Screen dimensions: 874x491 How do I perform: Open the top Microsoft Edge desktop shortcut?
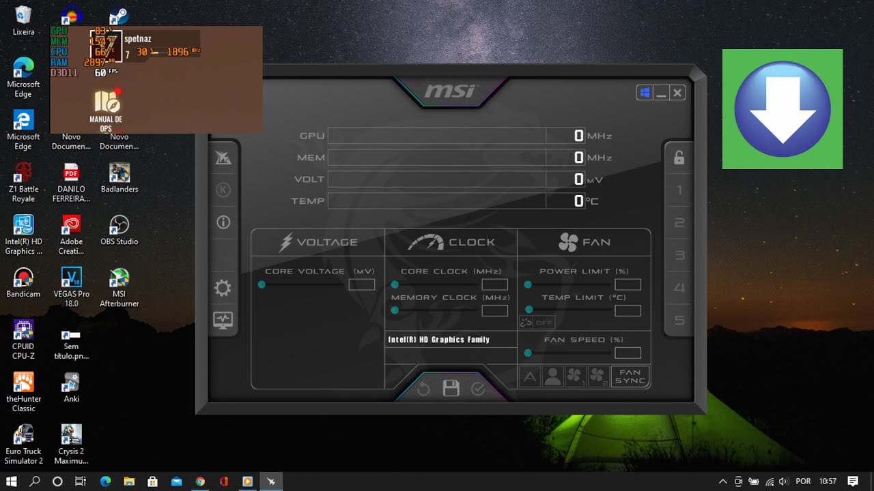coord(23,77)
